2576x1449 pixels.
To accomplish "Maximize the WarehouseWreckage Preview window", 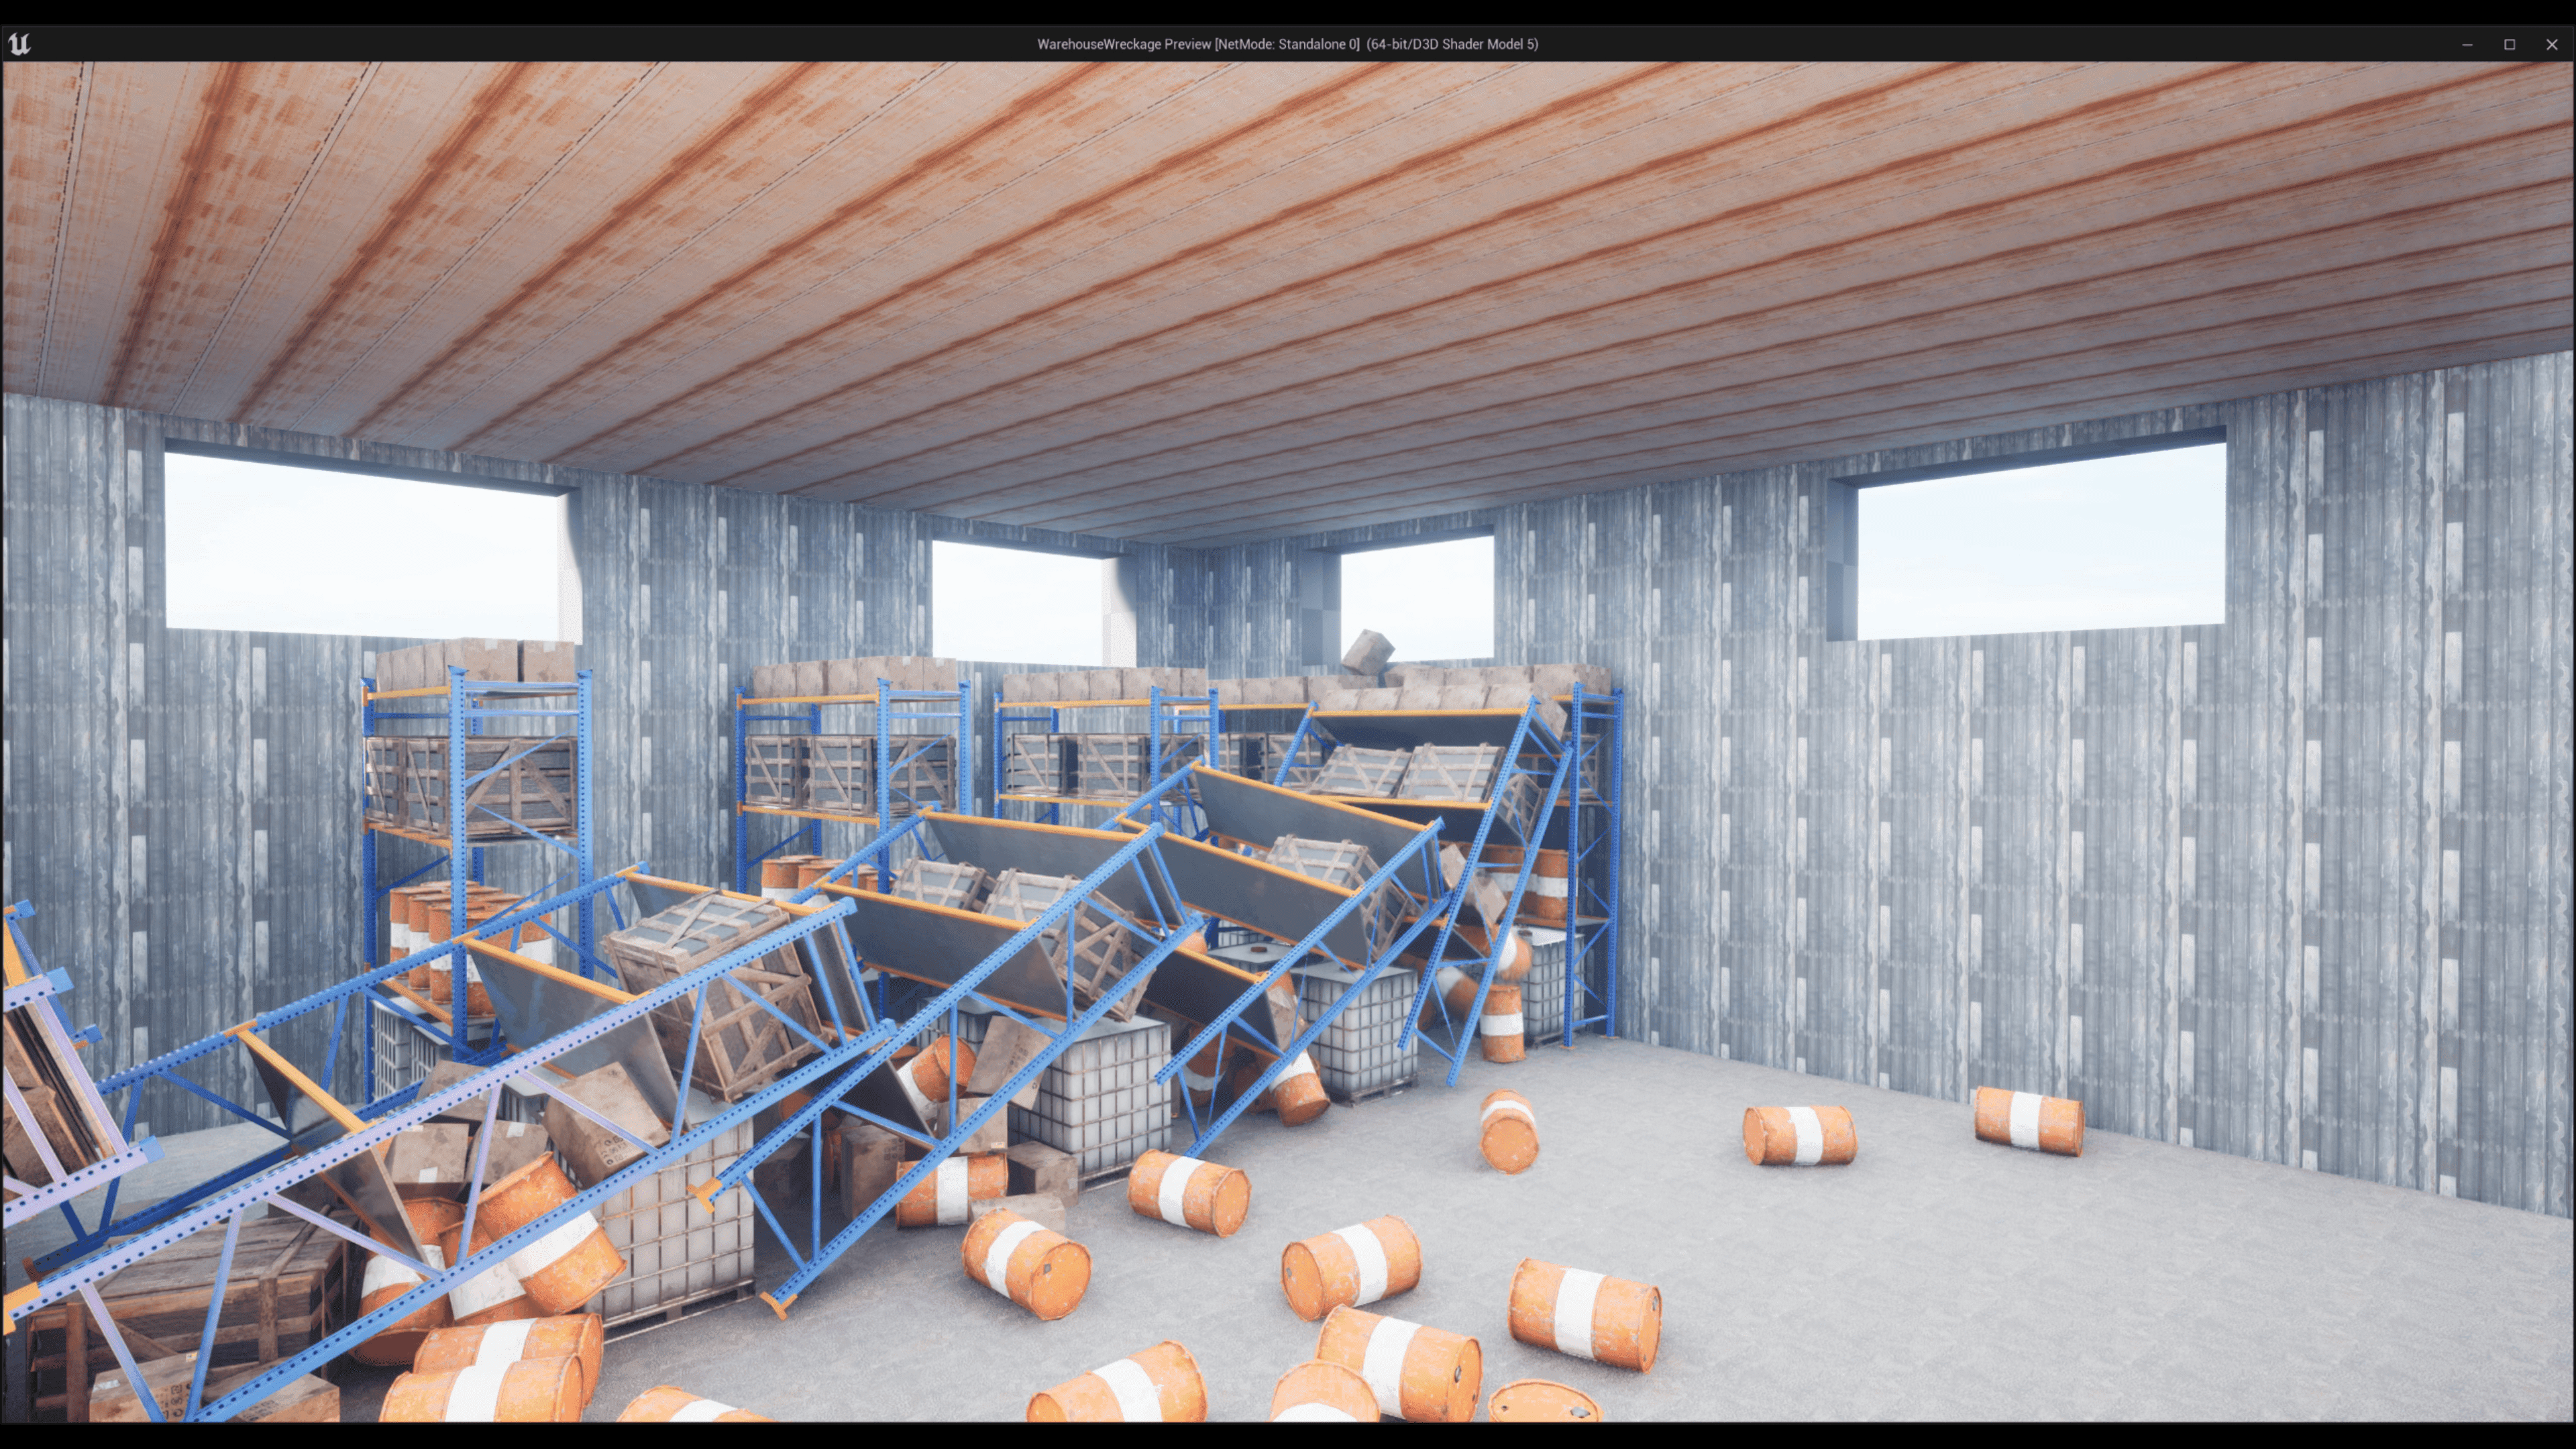I will 2509,44.
